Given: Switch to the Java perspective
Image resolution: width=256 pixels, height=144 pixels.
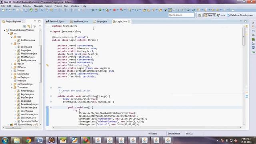Looking at the screenshot, I should tap(221, 15).
